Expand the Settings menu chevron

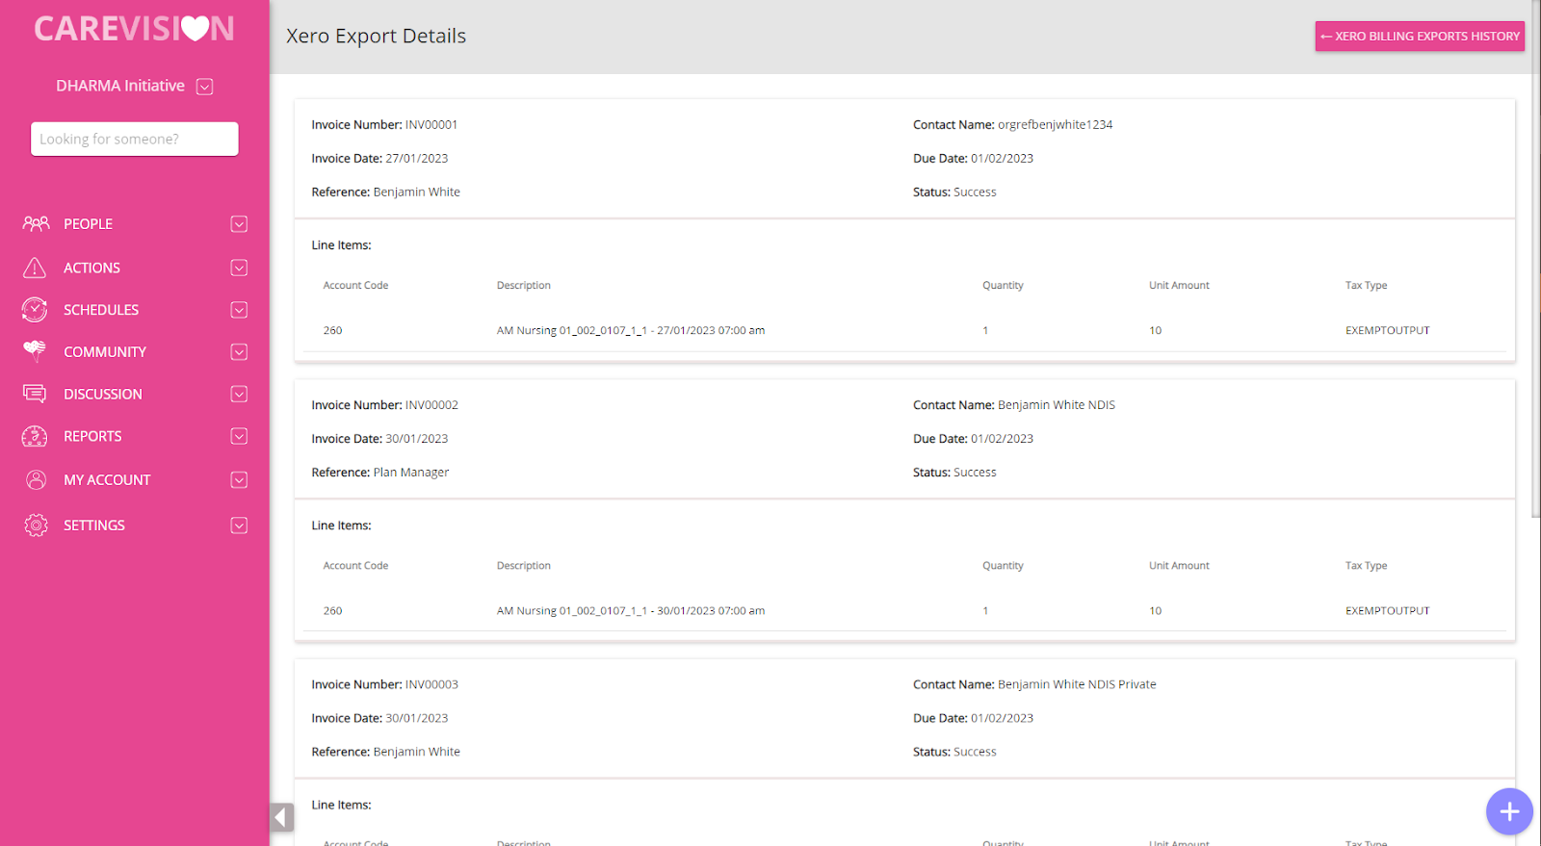coord(239,525)
